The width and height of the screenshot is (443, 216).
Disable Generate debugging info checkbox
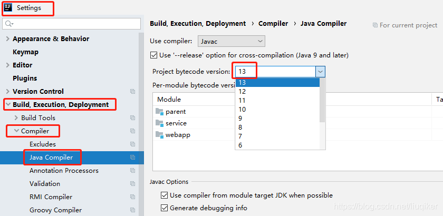click(x=164, y=208)
